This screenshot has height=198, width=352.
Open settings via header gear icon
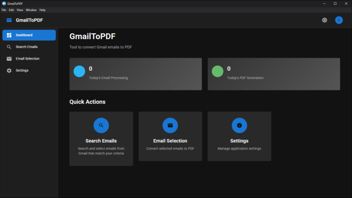coord(324,20)
